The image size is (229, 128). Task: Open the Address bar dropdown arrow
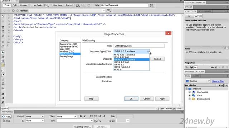click(104, 11)
